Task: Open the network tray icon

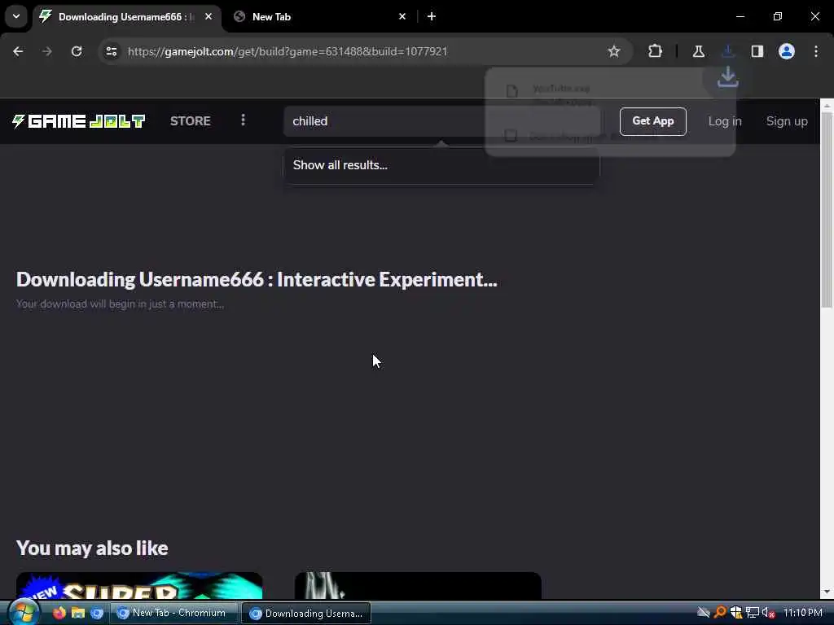Action: (x=752, y=613)
